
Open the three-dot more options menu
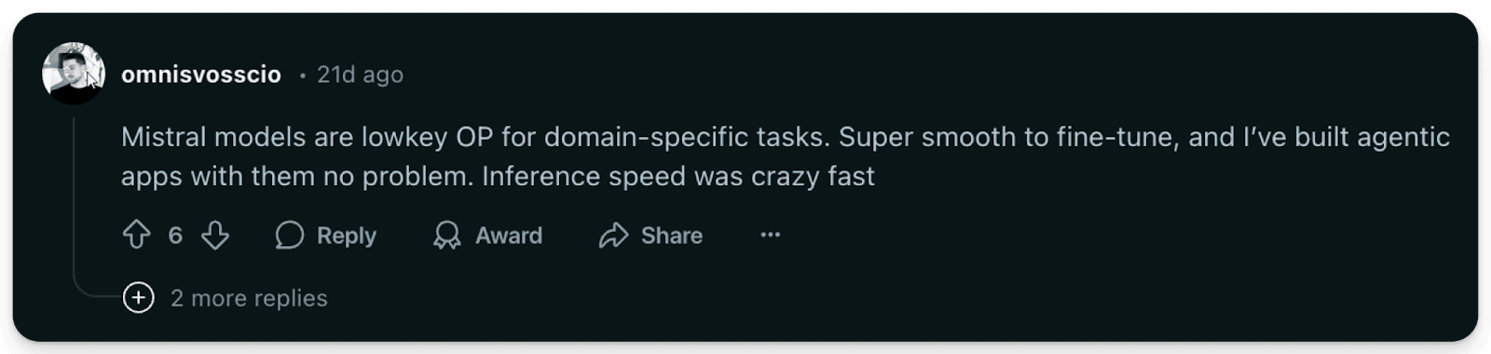[x=770, y=235]
